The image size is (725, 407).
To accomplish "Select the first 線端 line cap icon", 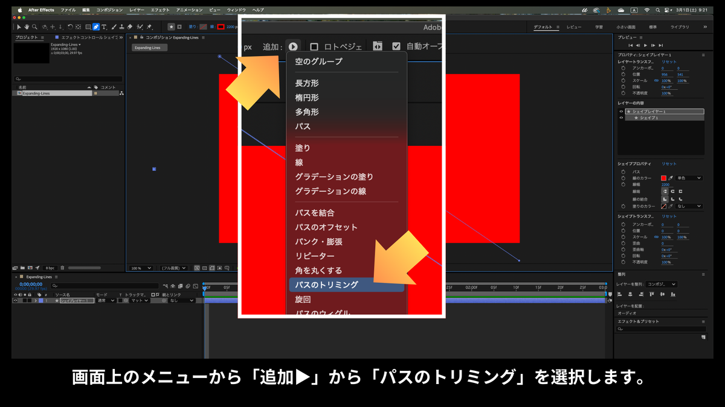I will 665,191.
